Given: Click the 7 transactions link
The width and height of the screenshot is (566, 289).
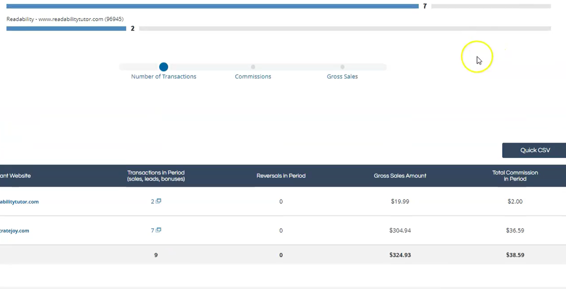Looking at the screenshot, I should 153,231.
